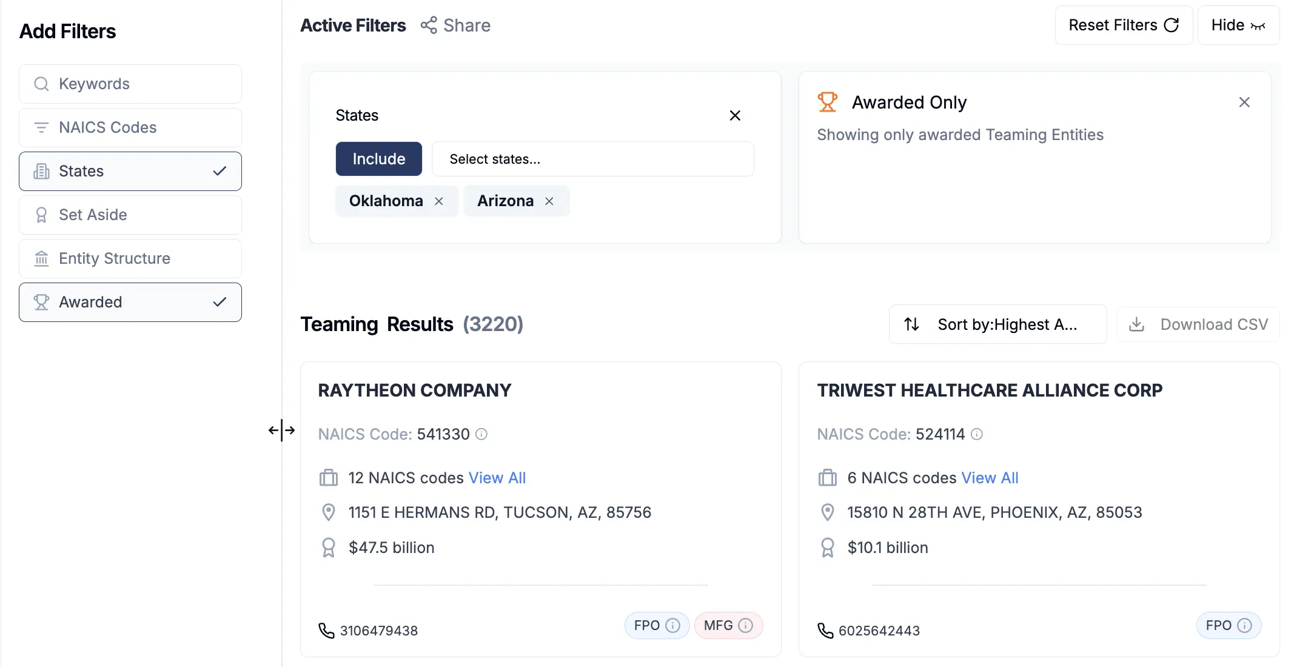Toggle the Include button for states
Image resolution: width=1294 pixels, height=667 pixels.
click(379, 159)
